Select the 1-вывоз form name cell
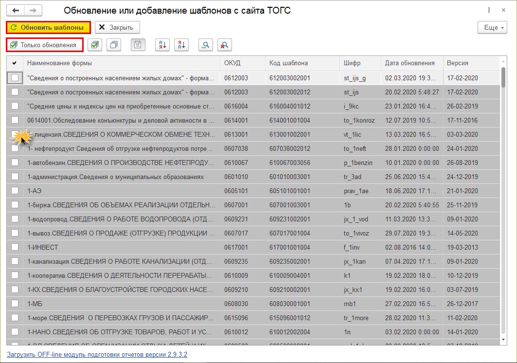517x363 pixels. (x=121, y=233)
